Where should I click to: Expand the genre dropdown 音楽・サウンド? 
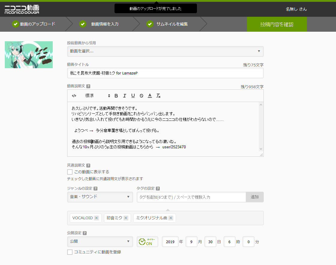tap(100, 197)
